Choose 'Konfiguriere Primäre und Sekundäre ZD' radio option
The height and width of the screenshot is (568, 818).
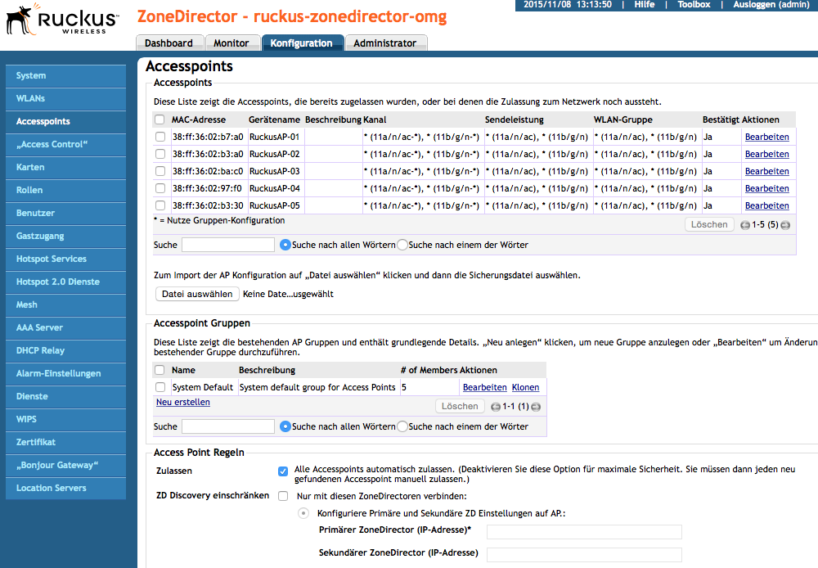[303, 513]
